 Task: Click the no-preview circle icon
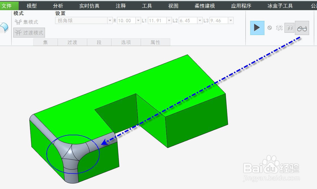(269, 28)
